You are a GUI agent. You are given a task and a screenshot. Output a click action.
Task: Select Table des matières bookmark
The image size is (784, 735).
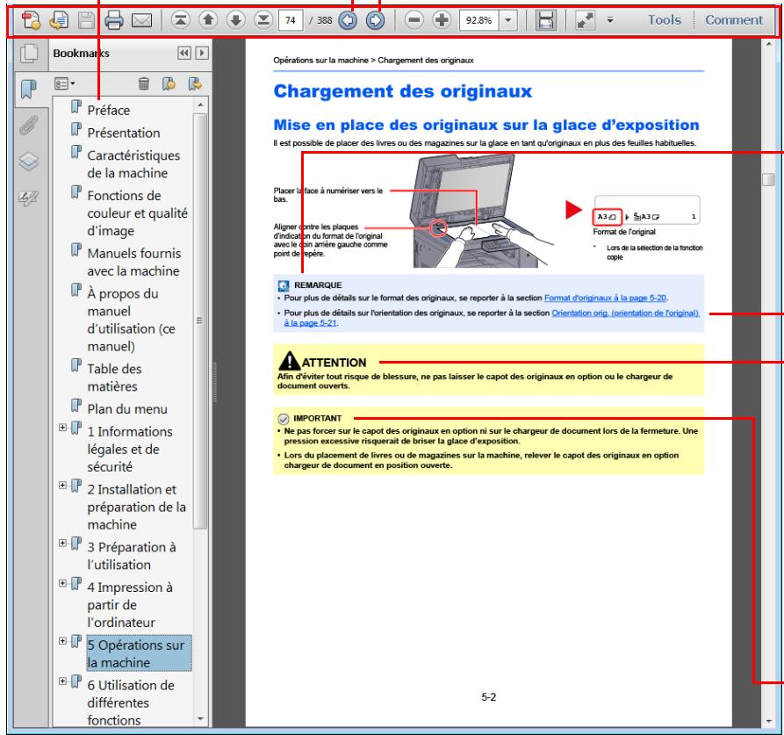coord(114,378)
